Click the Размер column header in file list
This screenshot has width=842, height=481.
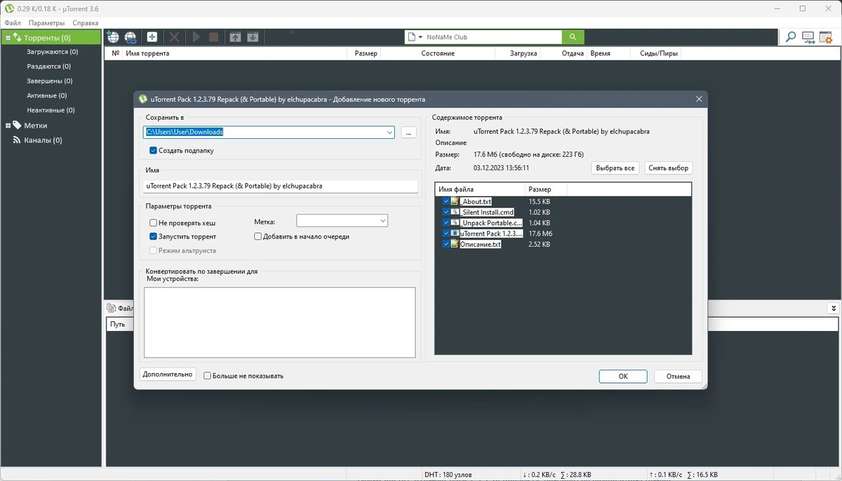pos(545,189)
